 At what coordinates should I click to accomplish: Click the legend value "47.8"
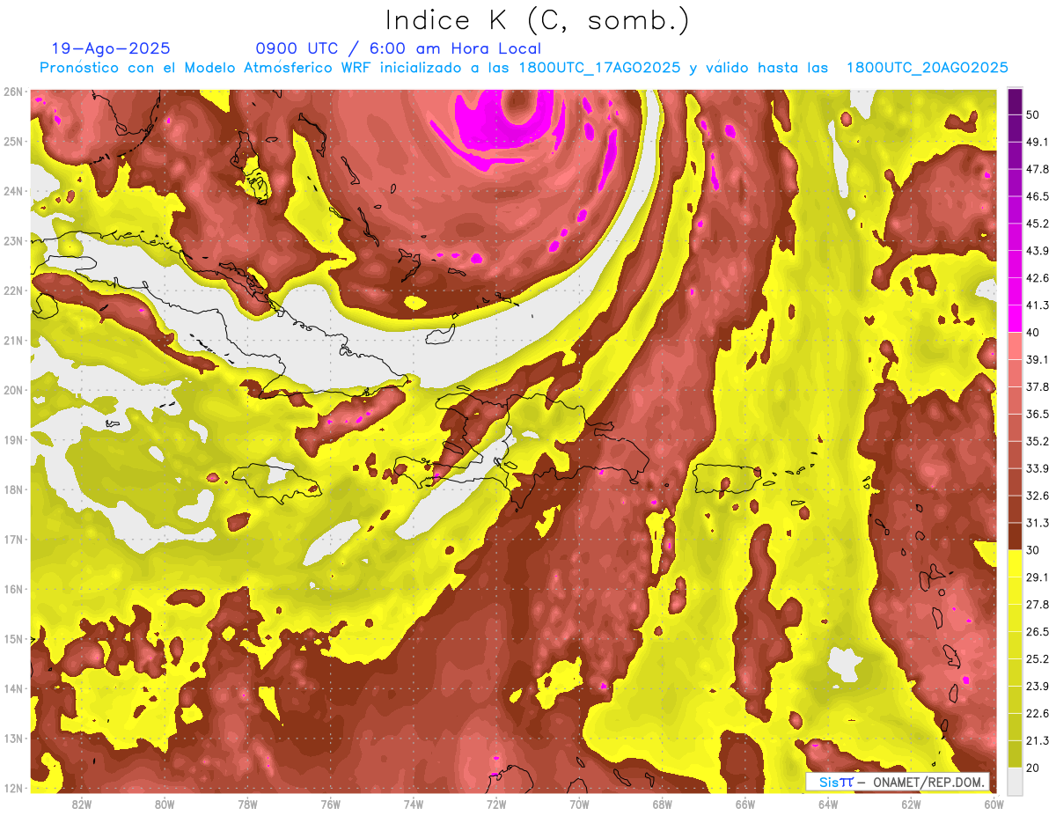pos(1038,170)
